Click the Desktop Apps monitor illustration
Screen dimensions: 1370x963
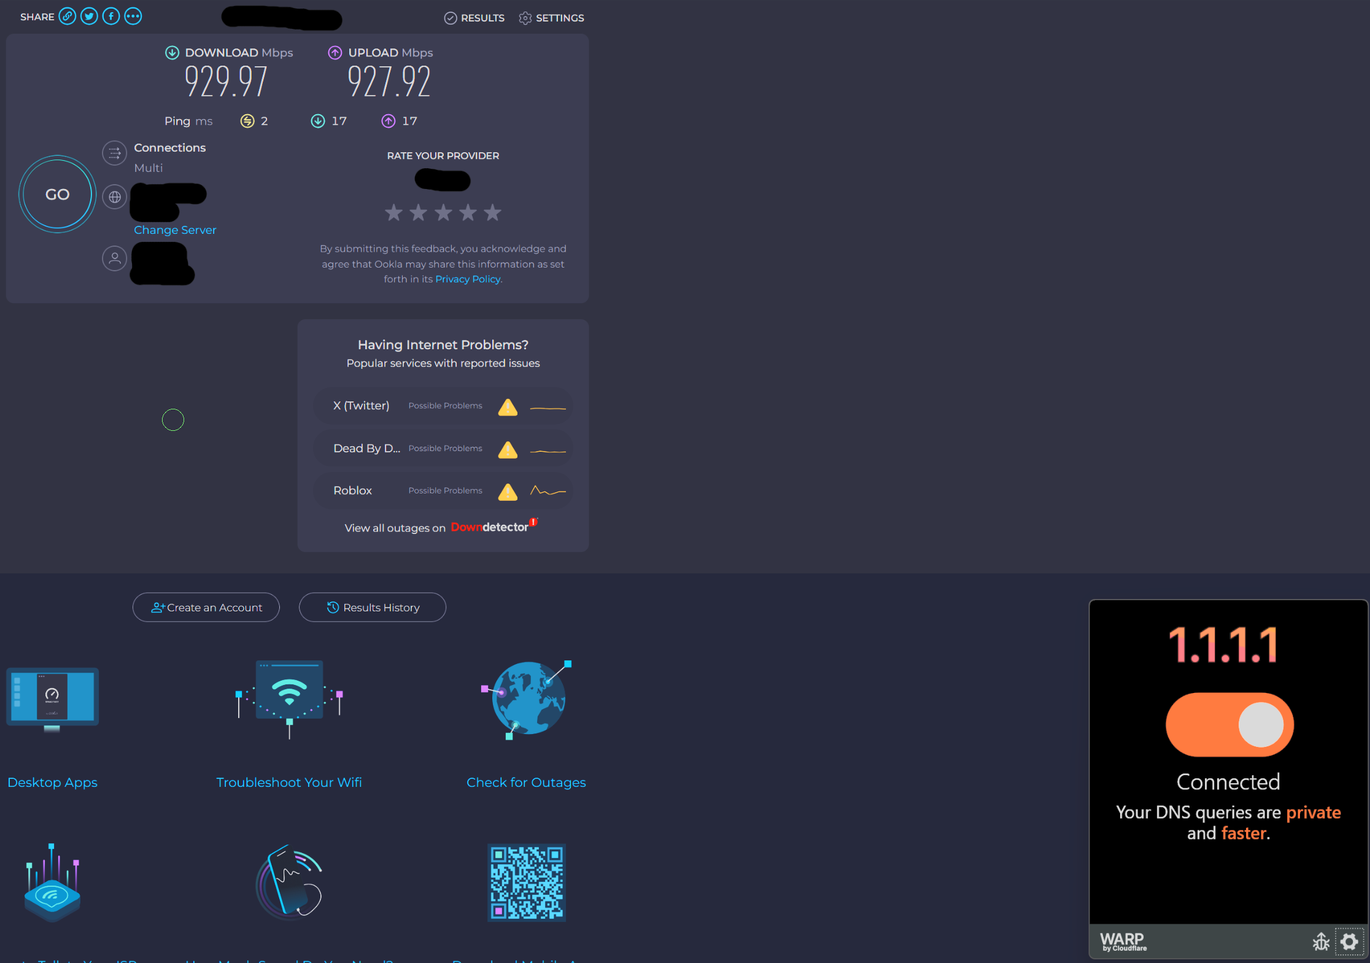[x=52, y=700]
